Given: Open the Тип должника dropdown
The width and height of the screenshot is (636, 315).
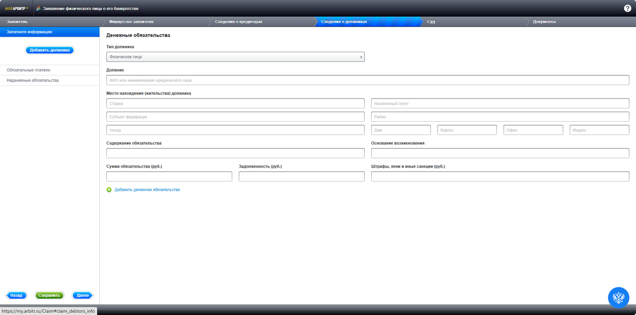Looking at the screenshot, I should point(235,57).
